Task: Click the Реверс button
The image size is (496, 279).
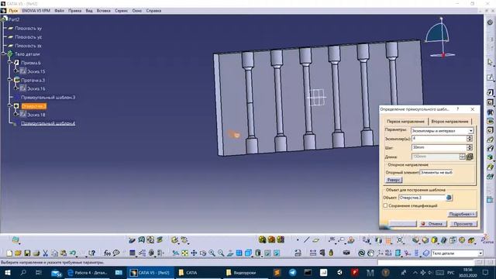Action: tap(394, 180)
